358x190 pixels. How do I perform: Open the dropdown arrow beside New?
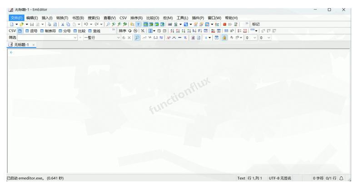click(x=16, y=24)
